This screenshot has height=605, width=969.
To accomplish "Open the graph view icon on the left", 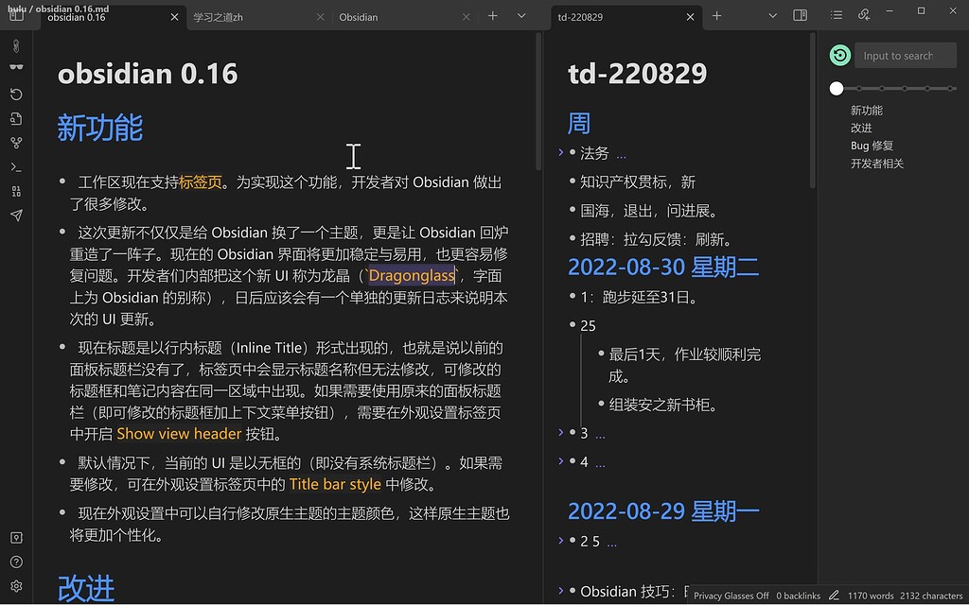I will [16, 142].
